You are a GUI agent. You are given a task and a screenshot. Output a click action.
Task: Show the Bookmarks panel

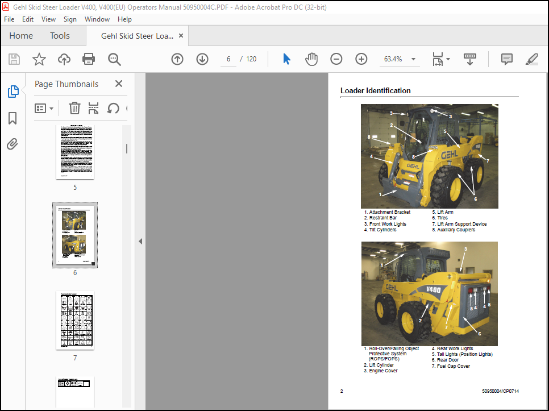(13, 118)
